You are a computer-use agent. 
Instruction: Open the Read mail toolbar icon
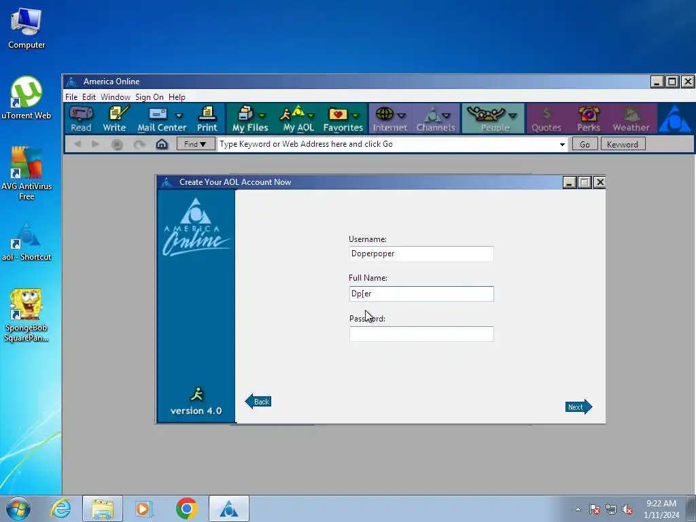(x=81, y=118)
